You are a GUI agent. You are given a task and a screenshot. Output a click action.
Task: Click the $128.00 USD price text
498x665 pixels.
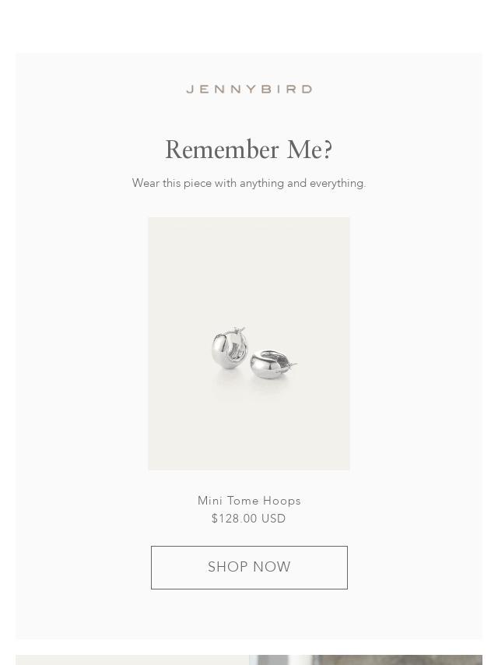click(x=249, y=519)
